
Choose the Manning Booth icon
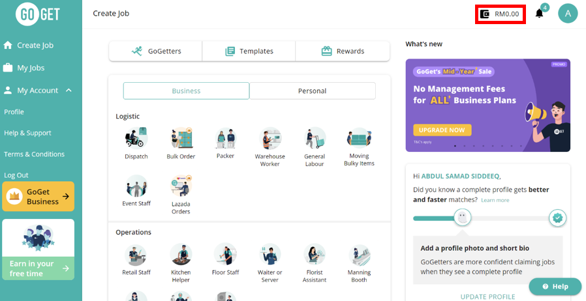pos(359,254)
